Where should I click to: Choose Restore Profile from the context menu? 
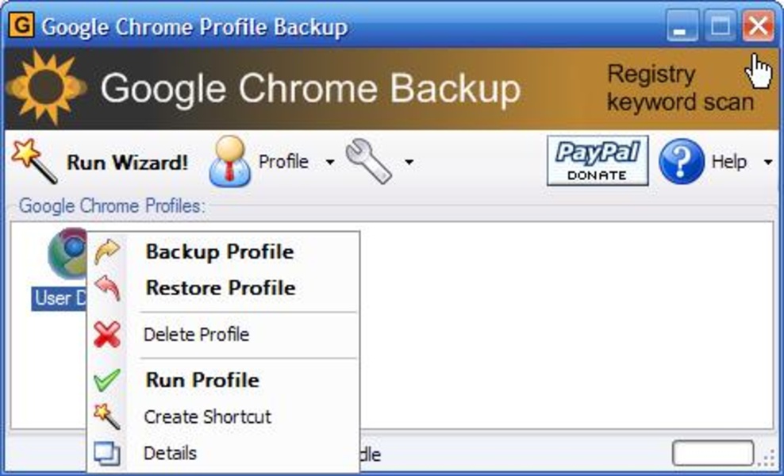(x=221, y=288)
